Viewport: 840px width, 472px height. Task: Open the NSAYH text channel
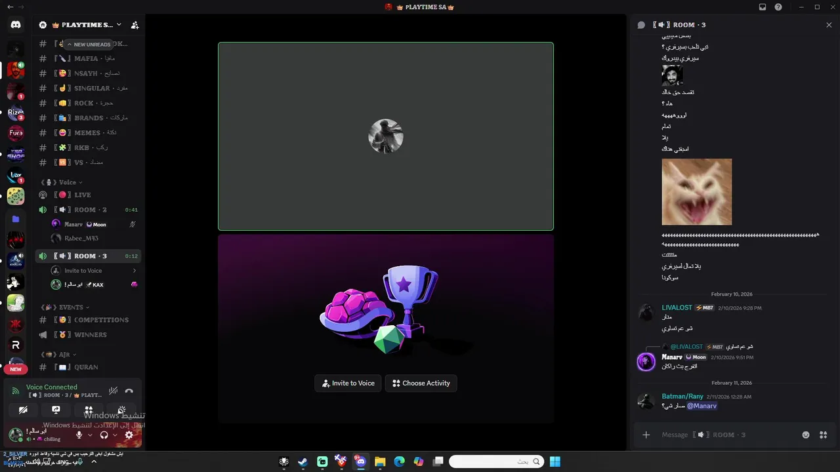89,73
